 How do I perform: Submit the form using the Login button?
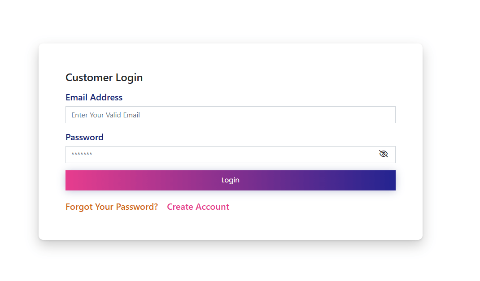[230, 181]
